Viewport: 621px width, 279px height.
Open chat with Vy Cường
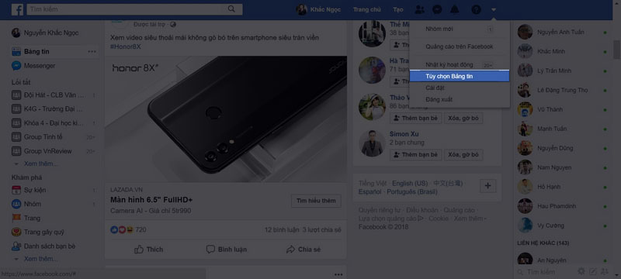coord(562,226)
